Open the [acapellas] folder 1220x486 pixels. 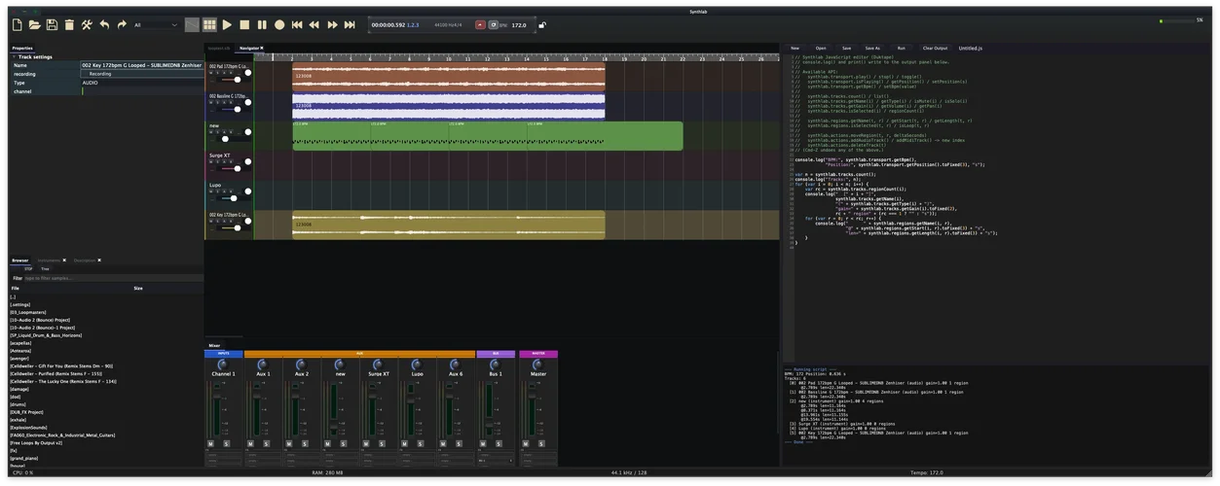point(20,342)
